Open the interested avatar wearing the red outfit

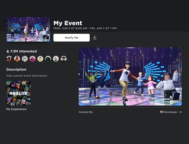point(9,59)
